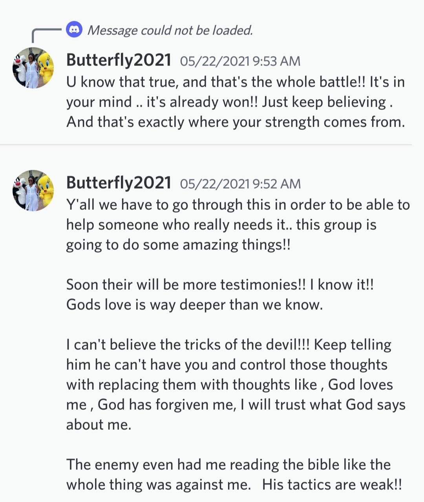424x502 pixels.
Task: Tap the line starting "U know that true"
Action: click(x=235, y=82)
